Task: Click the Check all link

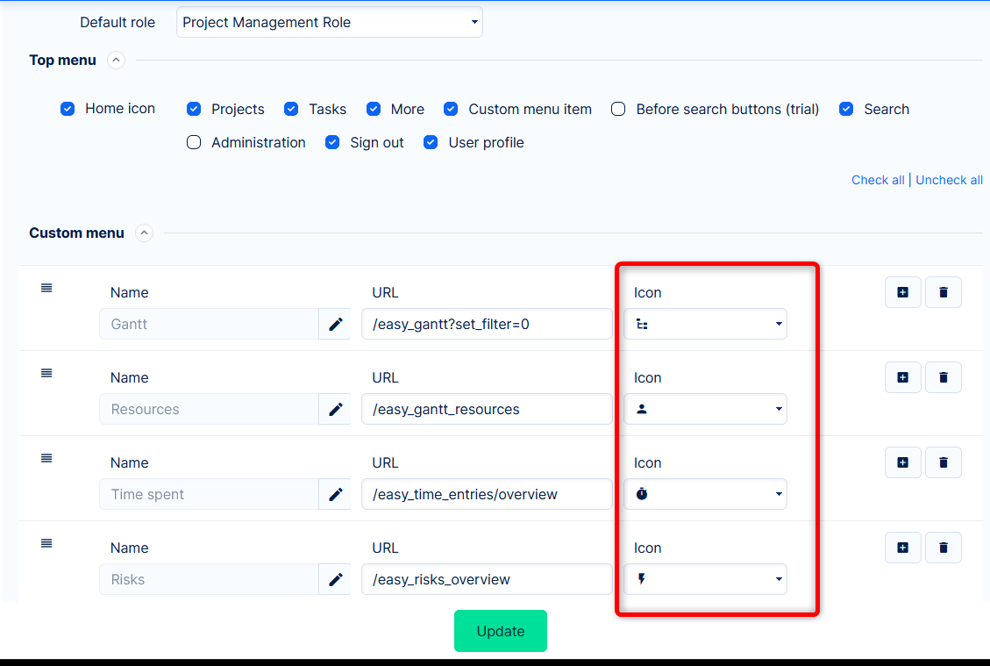Action: 878,180
